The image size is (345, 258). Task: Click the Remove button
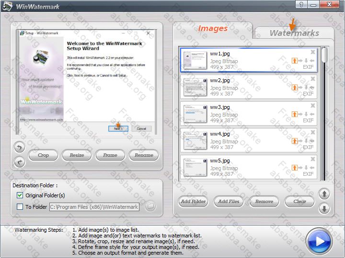click(x=264, y=202)
